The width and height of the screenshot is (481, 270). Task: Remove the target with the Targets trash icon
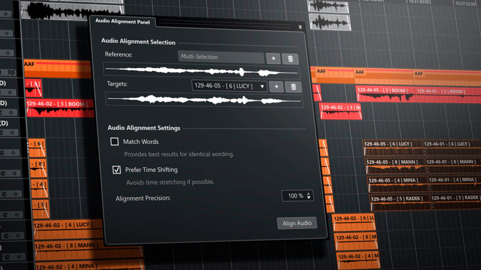click(294, 87)
